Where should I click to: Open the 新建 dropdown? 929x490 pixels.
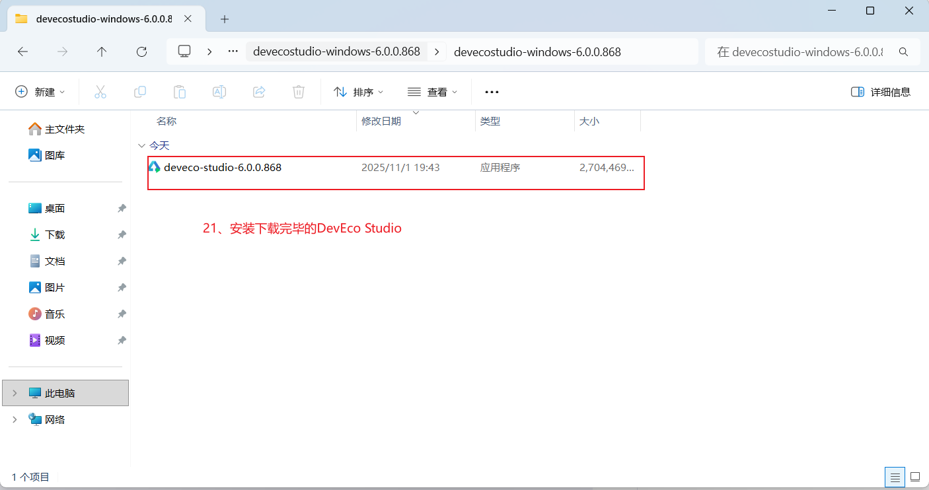pos(40,92)
